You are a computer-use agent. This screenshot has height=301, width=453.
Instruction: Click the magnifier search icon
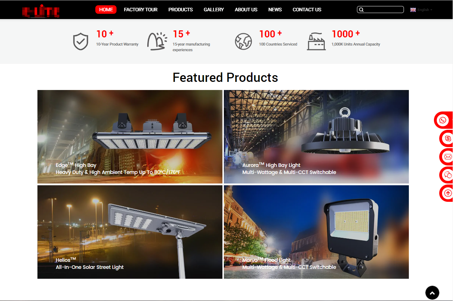(361, 10)
